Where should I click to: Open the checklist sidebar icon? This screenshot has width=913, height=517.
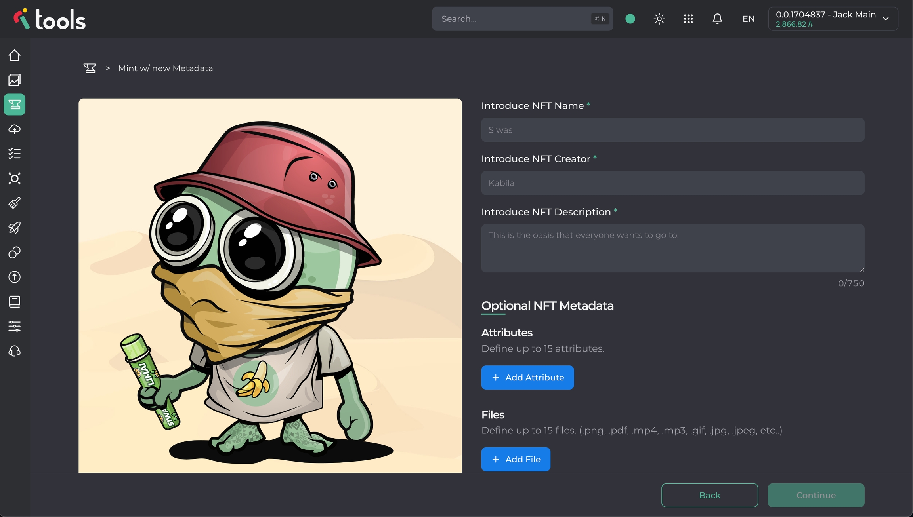coord(15,154)
